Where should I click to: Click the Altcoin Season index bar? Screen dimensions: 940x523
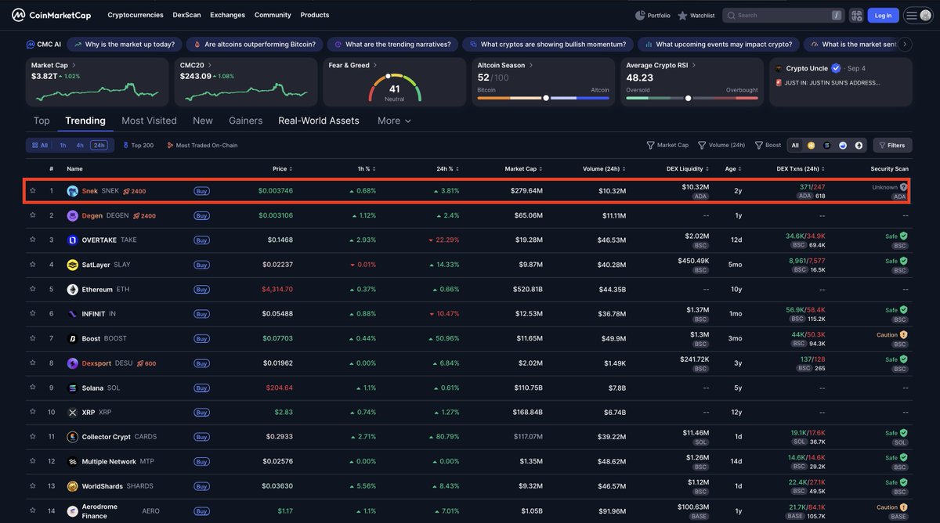click(x=543, y=99)
